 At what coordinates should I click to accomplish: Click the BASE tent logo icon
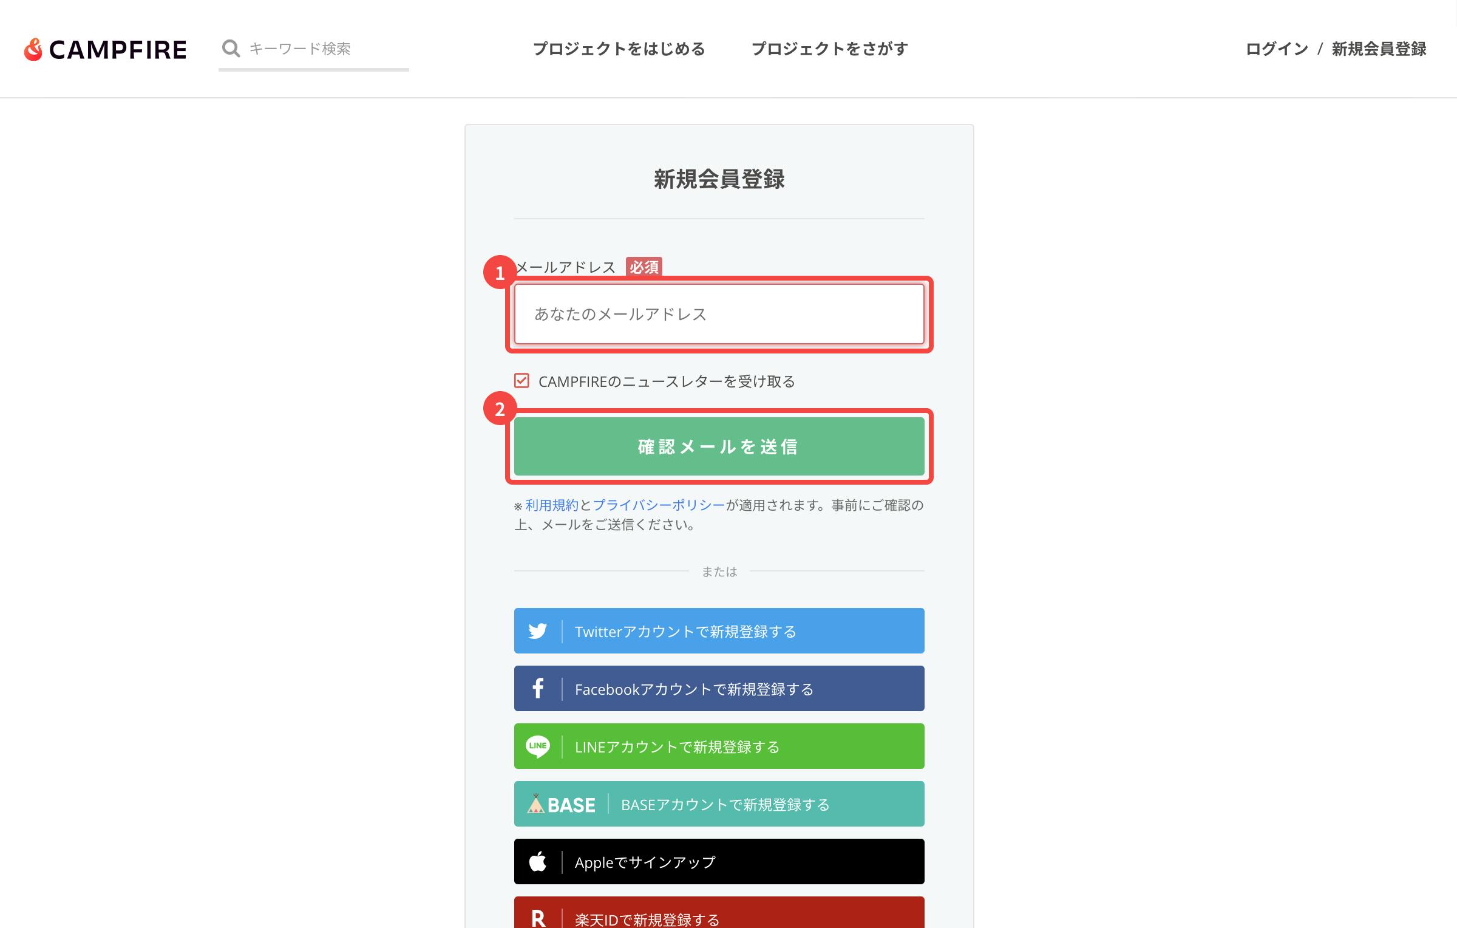tap(536, 804)
